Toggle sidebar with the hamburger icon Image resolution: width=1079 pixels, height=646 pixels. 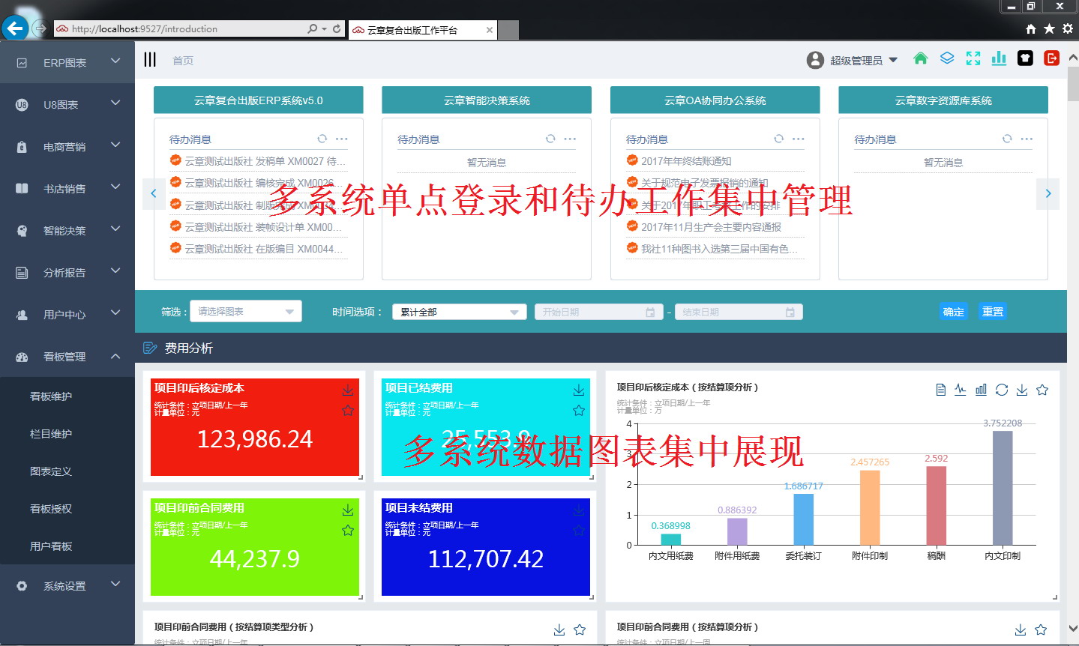click(150, 60)
